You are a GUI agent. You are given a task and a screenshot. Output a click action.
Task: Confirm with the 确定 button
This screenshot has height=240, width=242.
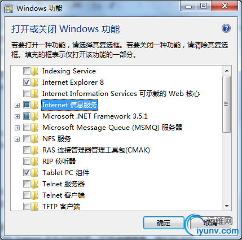coord(164,223)
